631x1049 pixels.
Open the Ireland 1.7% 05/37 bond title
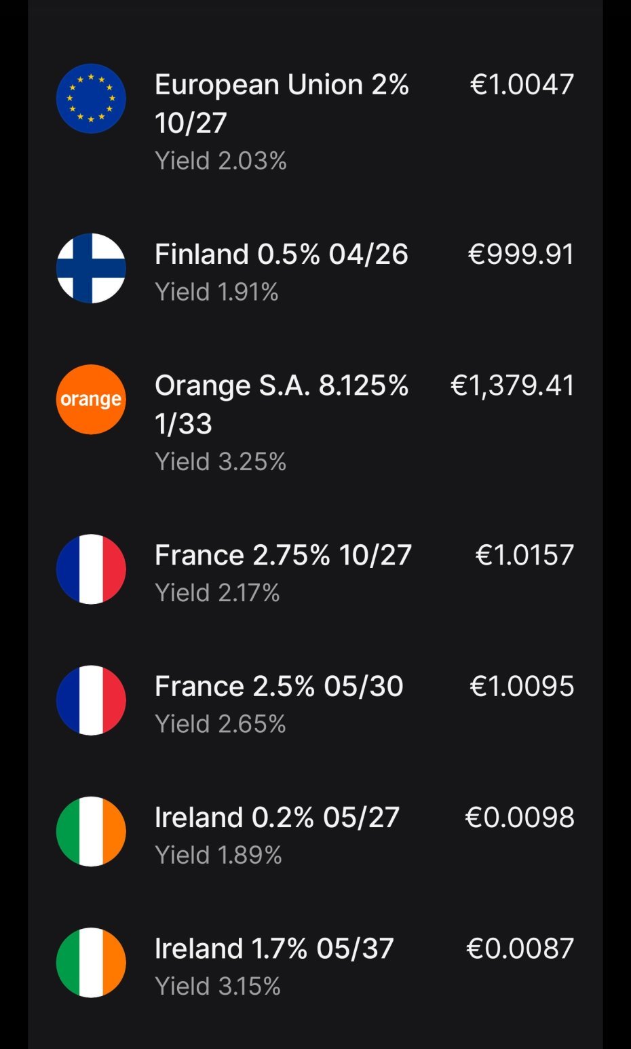pos(274,948)
